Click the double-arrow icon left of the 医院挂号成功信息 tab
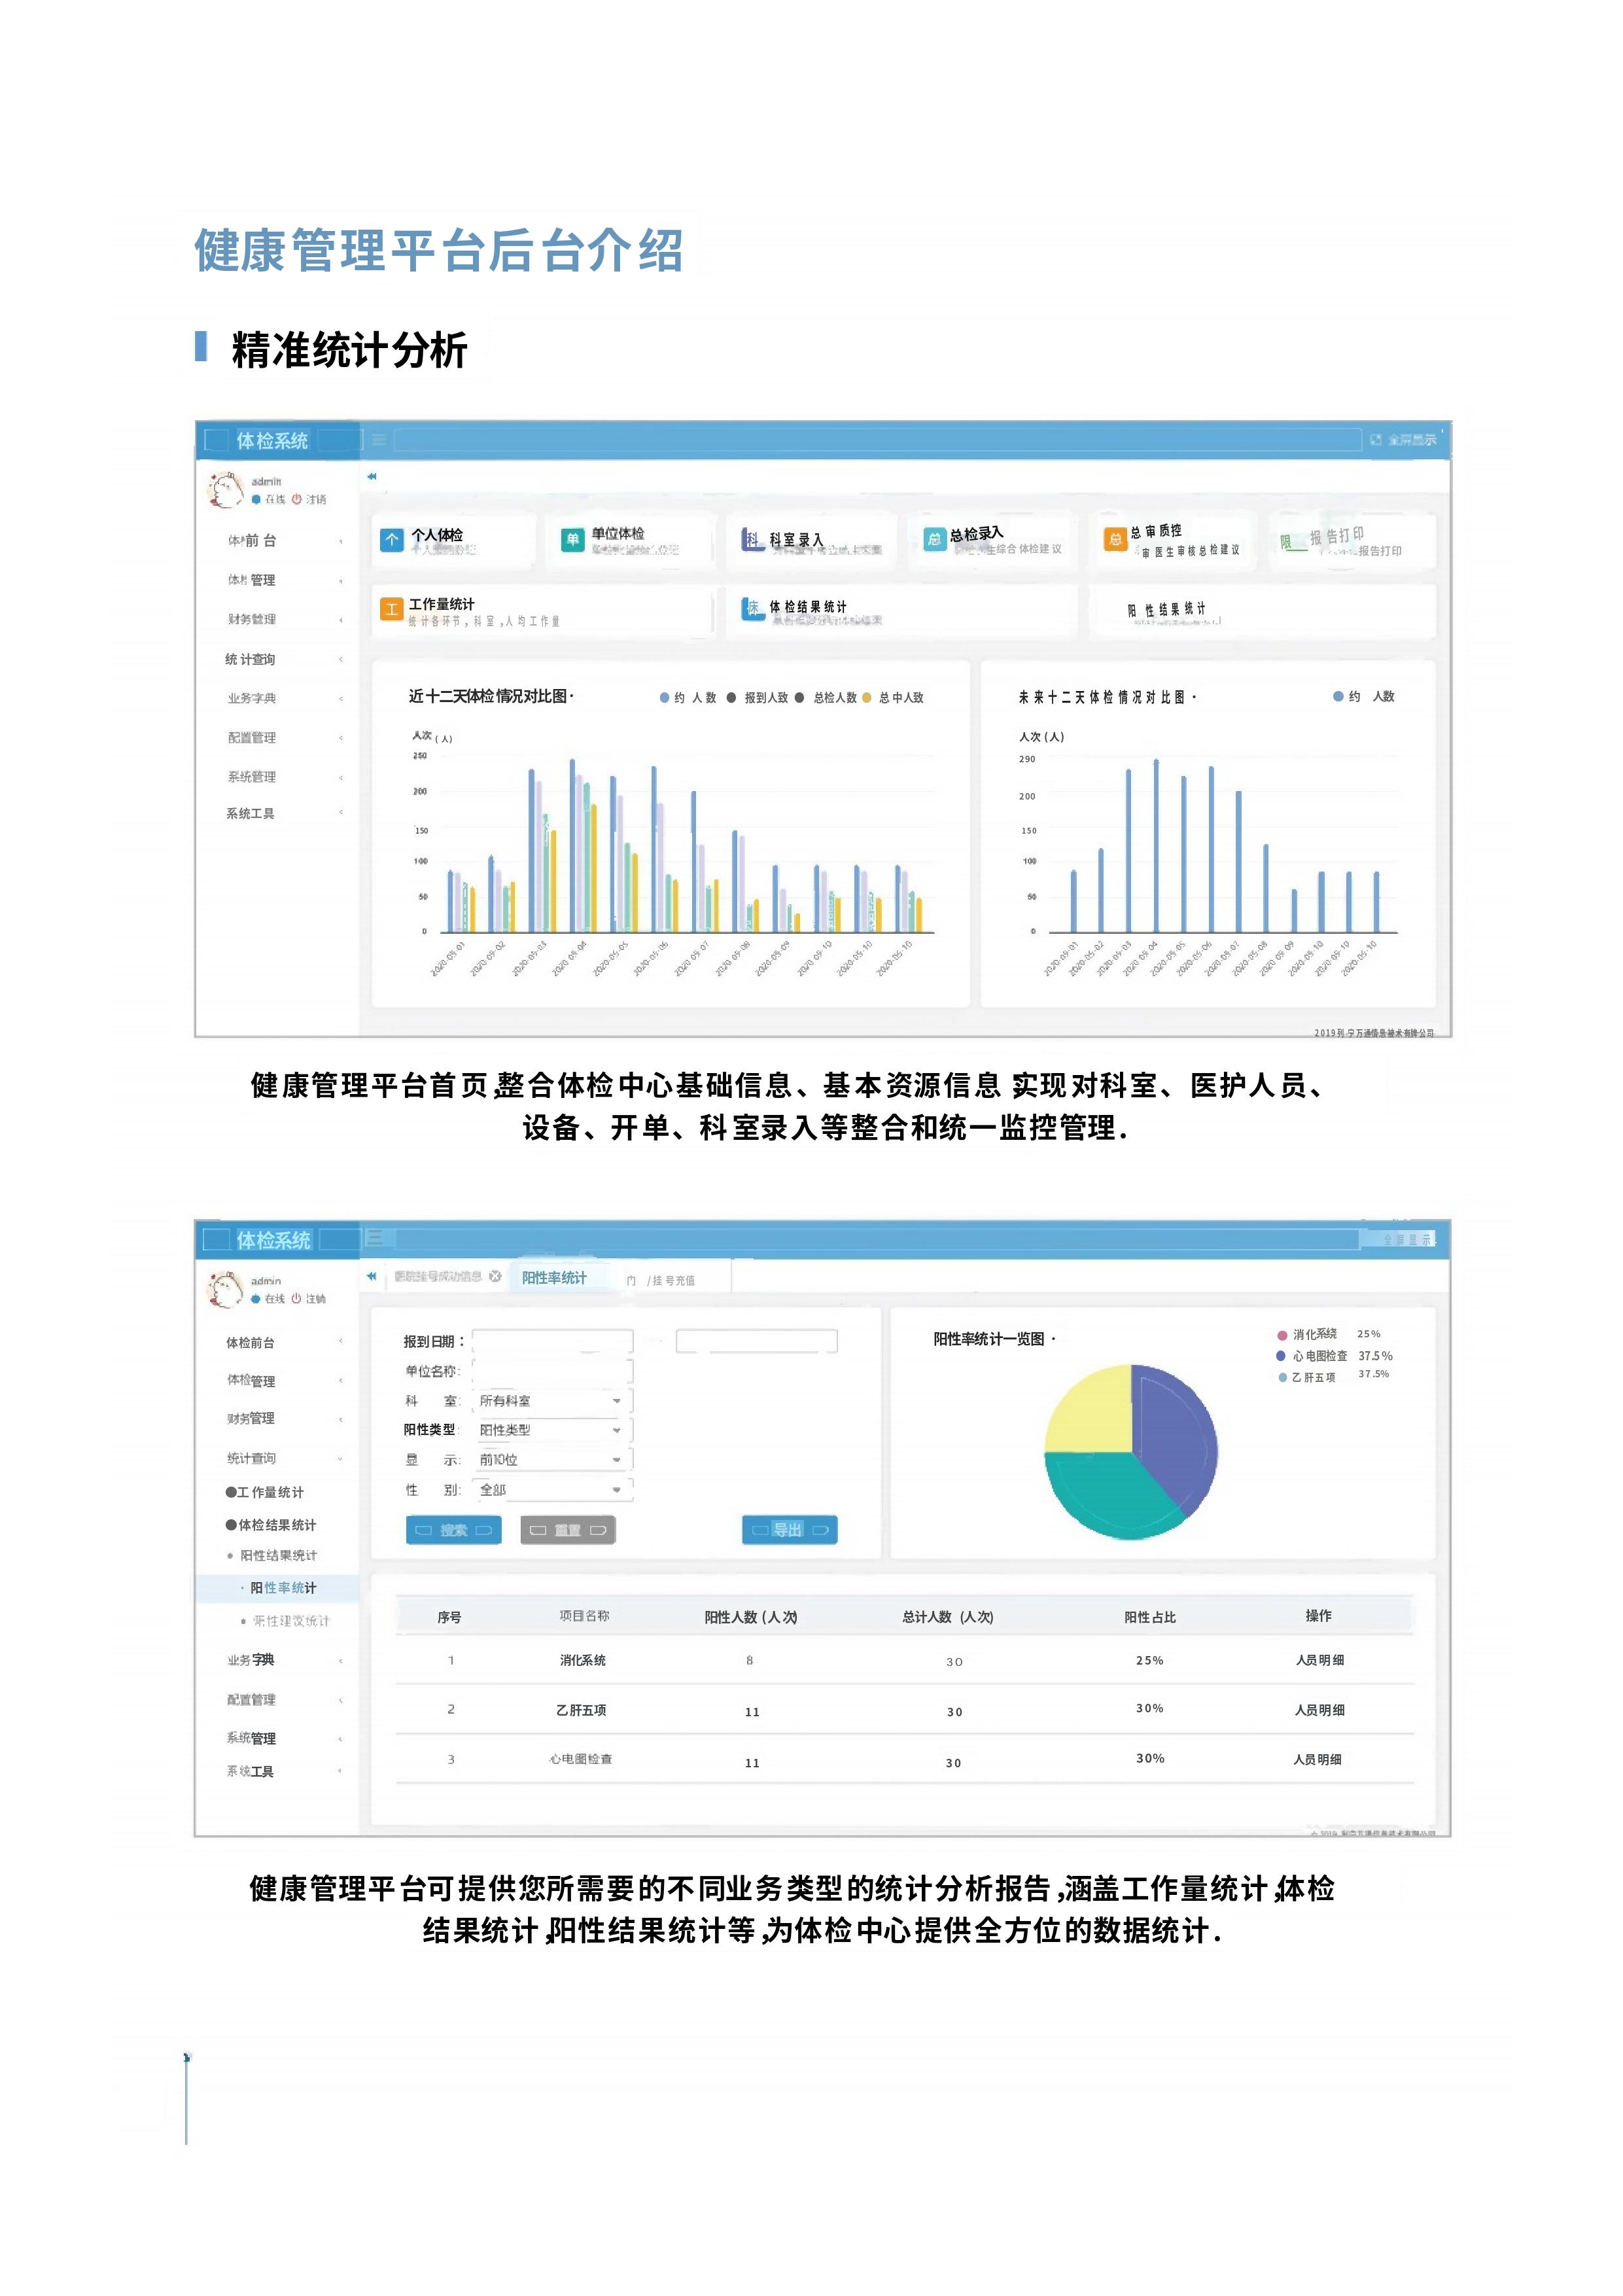1623x2296 pixels. 371,1276
